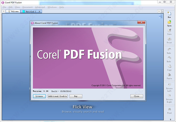Click the Corel PDF Fusion title bar logo
Viewport: 176px width, 122px height.
tap(3, 2)
